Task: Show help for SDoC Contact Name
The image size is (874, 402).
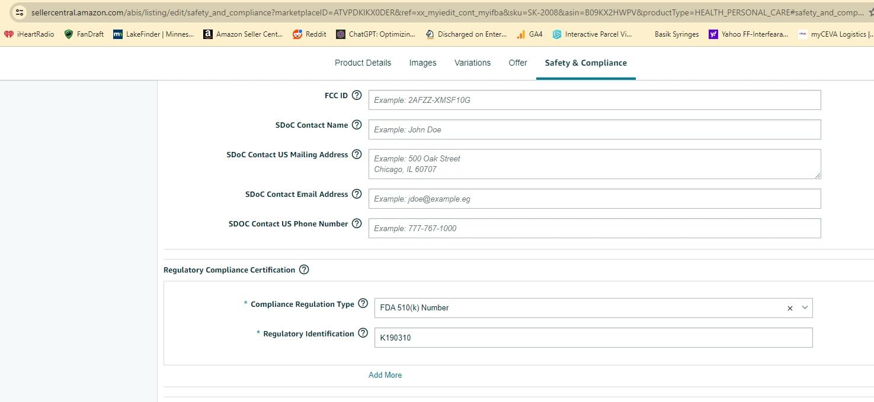Action: pos(357,125)
